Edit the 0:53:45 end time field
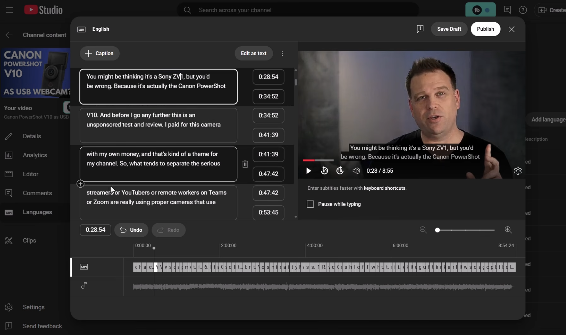Image resolution: width=566 pixels, height=335 pixels. tap(268, 212)
